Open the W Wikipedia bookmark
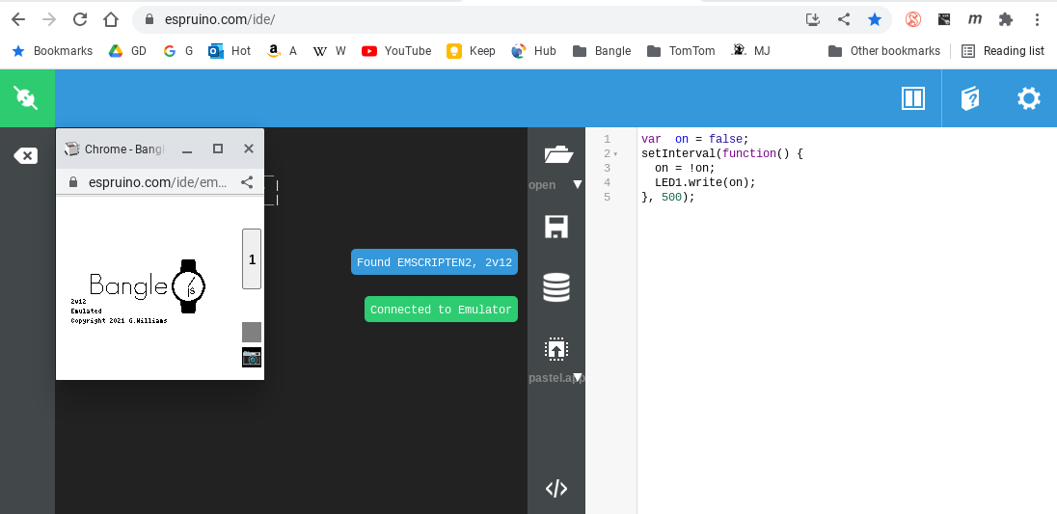Viewport: 1057px width, 514px height. [330, 51]
